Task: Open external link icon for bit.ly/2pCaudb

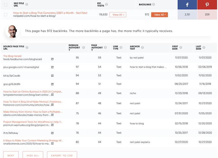Action: [x=52, y=76]
